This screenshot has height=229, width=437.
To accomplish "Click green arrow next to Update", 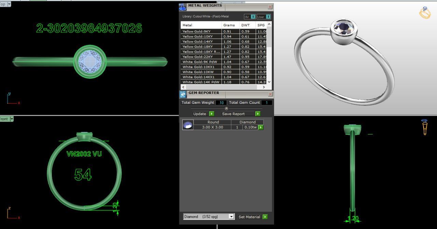I will [211, 114].
